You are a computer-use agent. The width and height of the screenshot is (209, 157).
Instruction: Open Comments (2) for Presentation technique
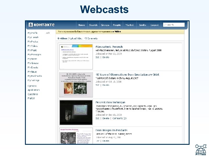click(x=119, y=118)
